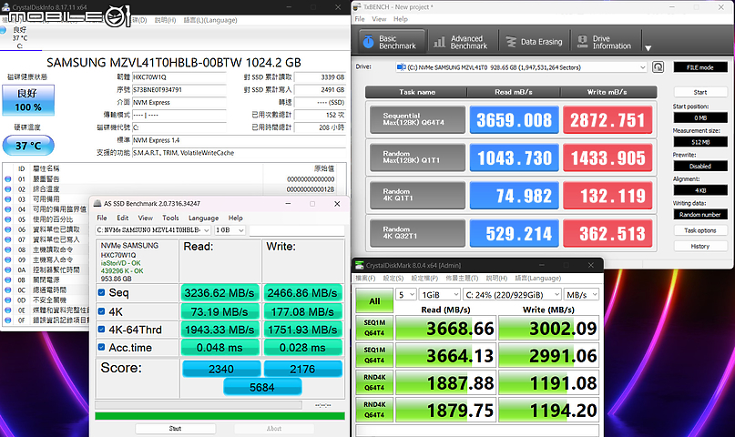Open CrystalDiskMark drive dropdown C: 24%
This screenshot has height=437, width=735.
[x=512, y=295]
